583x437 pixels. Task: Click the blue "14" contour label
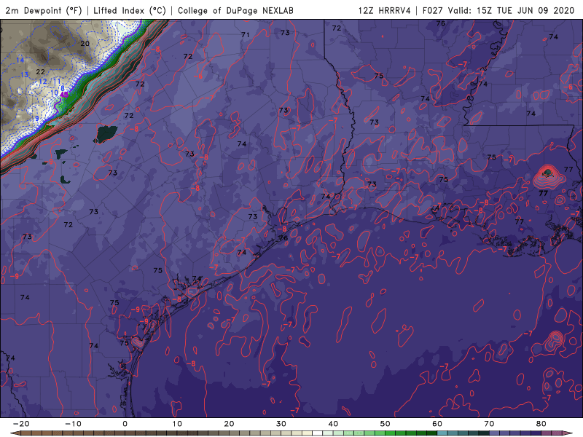(20, 60)
